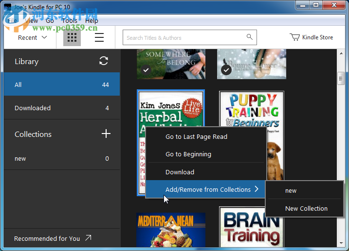
Task: Click the Library heading
Action: 26,62
